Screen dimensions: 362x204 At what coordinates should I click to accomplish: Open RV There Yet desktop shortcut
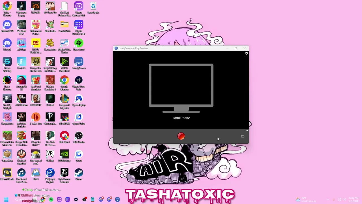pos(50,8)
